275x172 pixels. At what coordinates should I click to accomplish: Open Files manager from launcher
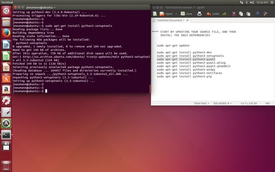pos(6,22)
